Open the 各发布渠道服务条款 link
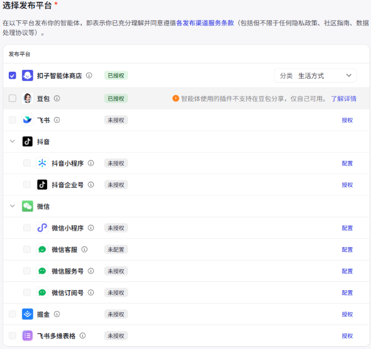Image resolution: width=371 pixels, height=349 pixels. 205,23
